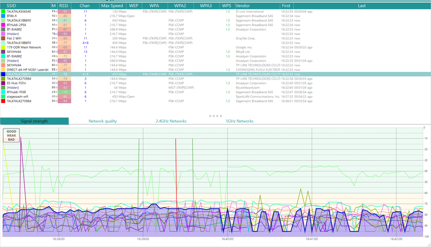Screen dimensions: 431x247
Task: Click the SparkLAN Communications vendor cell
Action: (x=258, y=96)
